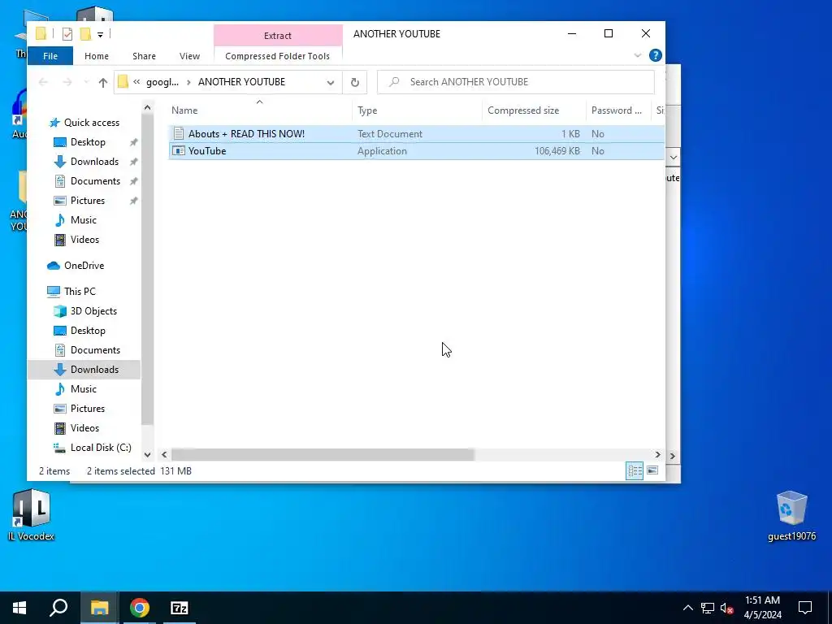
Task: Open Google Chrome from taskbar
Action: point(140,608)
